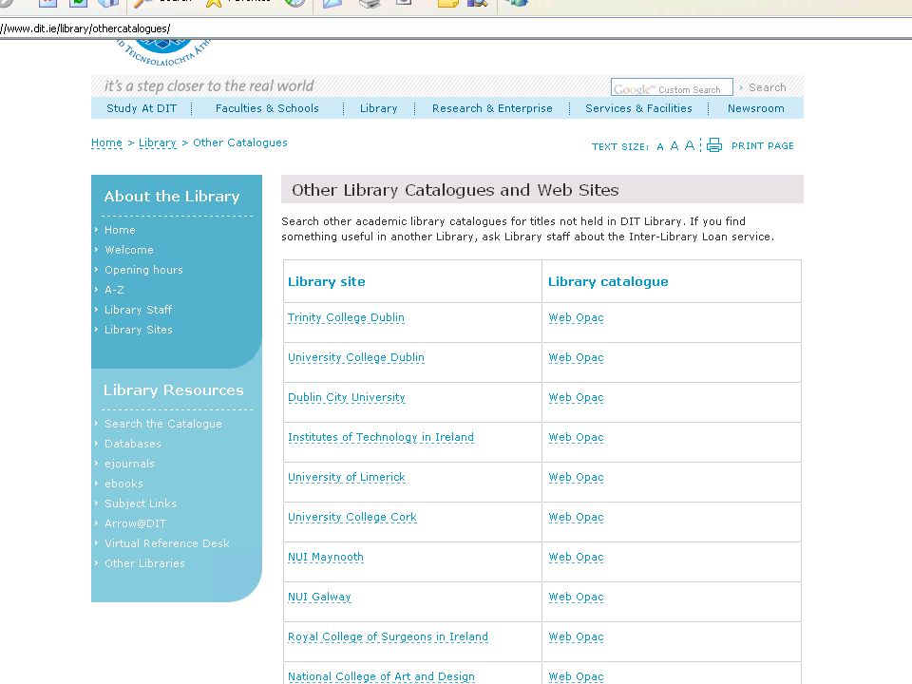Open the Arrow@DIT sidebar link

click(135, 523)
